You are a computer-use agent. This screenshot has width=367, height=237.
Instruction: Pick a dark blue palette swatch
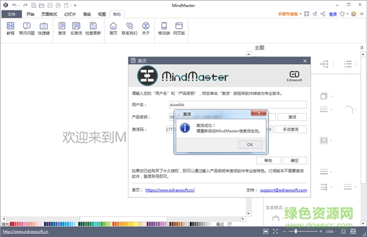pyautogui.click(x=46, y=224)
